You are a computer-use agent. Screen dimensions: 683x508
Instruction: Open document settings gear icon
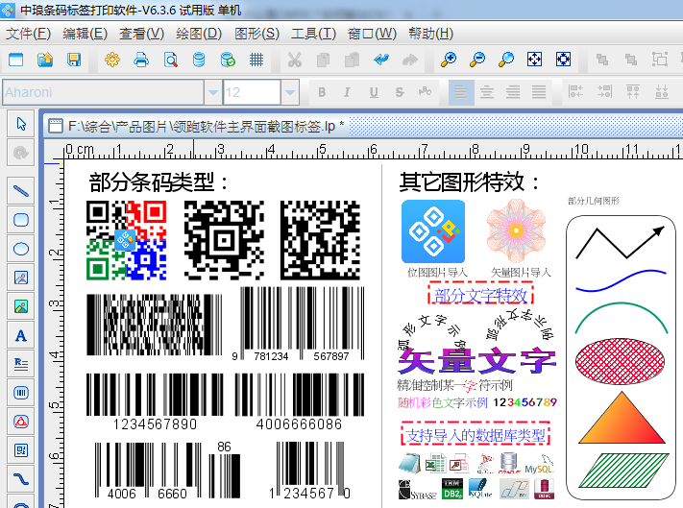tap(112, 60)
